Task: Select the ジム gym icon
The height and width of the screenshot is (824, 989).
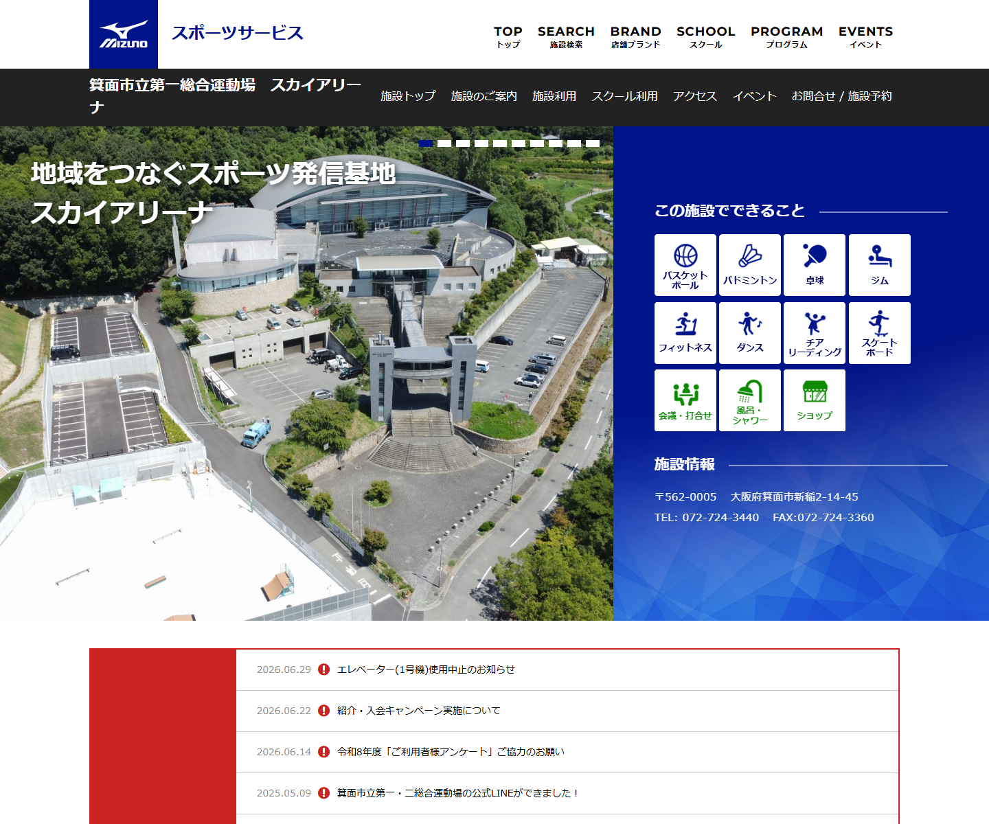Action: pos(880,265)
